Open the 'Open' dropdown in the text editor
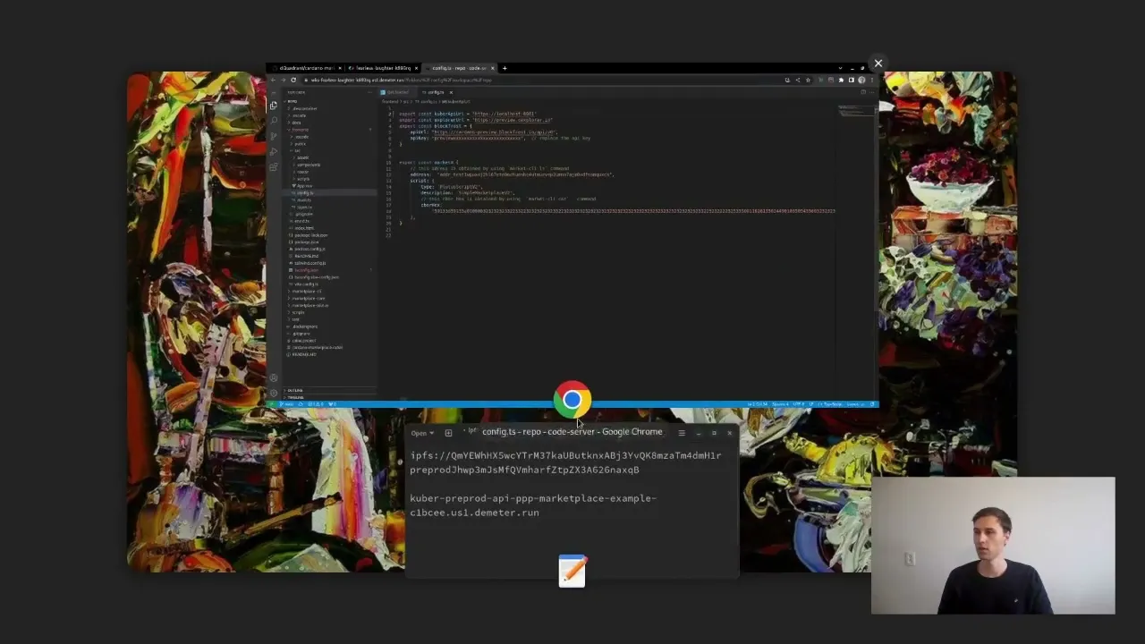Image resolution: width=1145 pixels, height=644 pixels. pos(422,432)
